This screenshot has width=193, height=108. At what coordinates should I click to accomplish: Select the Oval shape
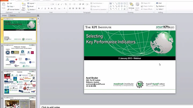[122, 3]
